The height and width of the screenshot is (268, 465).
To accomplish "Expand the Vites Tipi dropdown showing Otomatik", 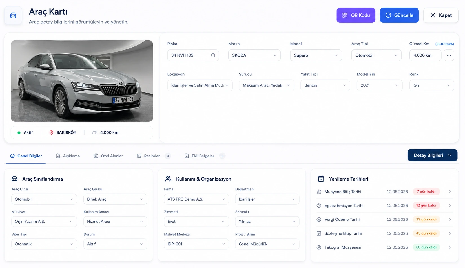I will (x=44, y=244).
